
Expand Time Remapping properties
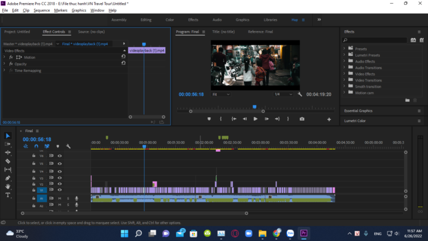click(x=4, y=70)
